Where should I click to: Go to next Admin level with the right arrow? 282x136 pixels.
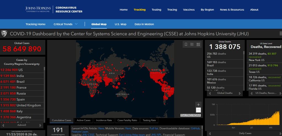[x=40, y=125]
